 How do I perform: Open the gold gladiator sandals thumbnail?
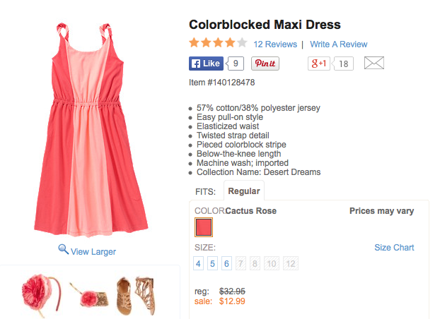click(x=133, y=294)
